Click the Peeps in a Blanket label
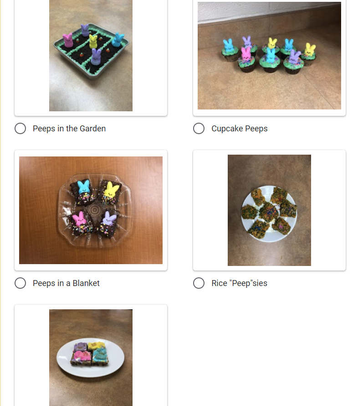363x406 pixels. (66, 283)
